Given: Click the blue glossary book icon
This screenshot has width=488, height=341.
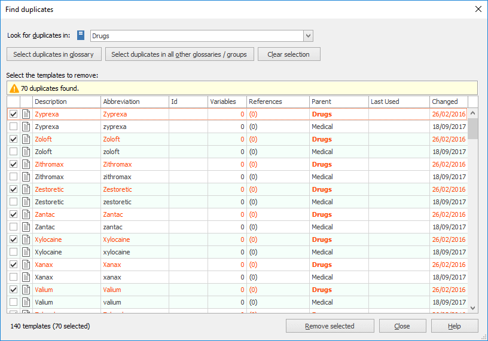Looking at the screenshot, I should click(81, 35).
